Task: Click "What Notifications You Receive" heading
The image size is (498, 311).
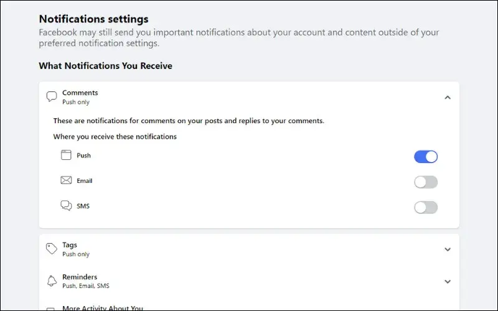Action: point(105,66)
